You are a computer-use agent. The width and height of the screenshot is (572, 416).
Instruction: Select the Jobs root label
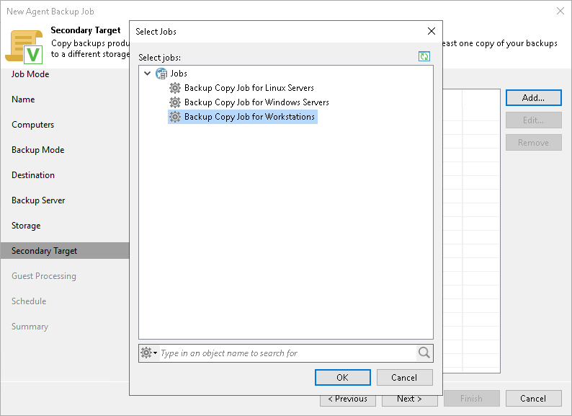click(179, 74)
